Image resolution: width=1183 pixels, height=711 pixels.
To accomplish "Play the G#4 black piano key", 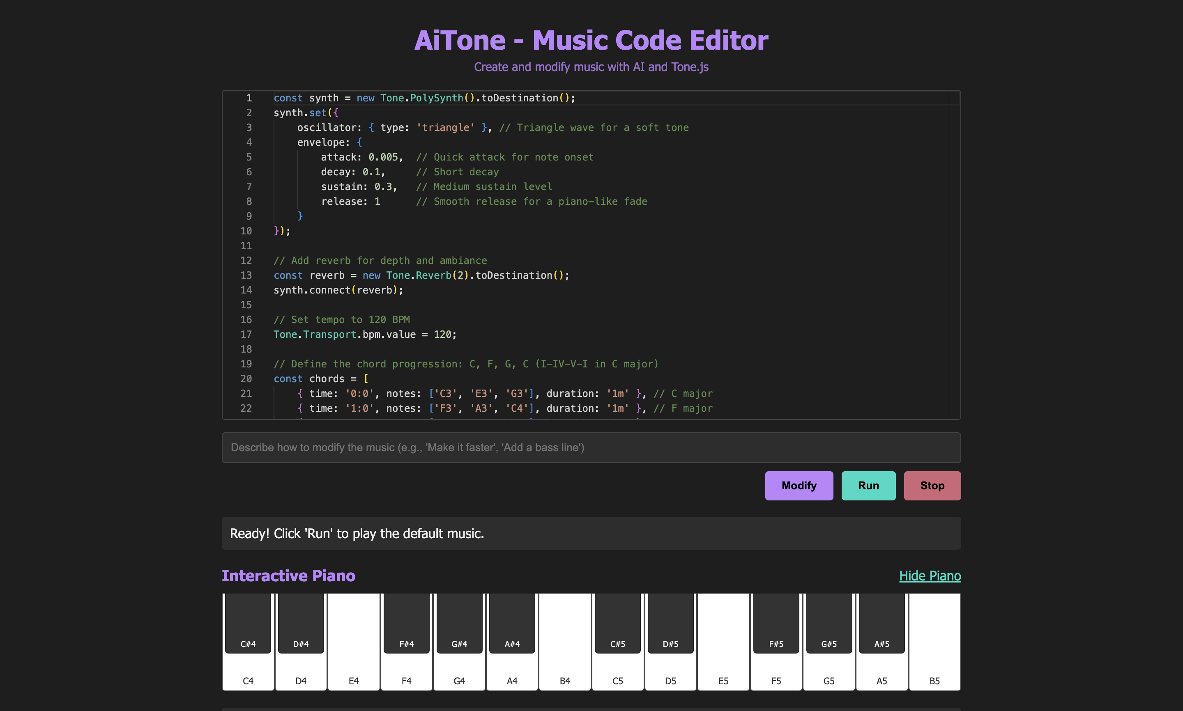I will 459,623.
